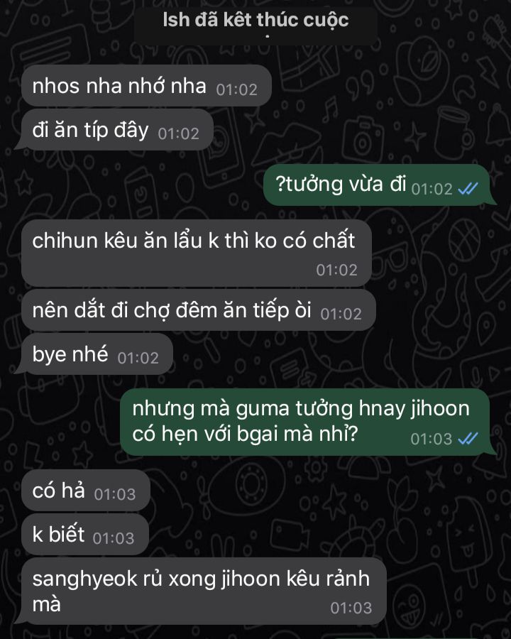
Task: Select the 'nên dắt đi chợ đêm ăn tiếp òi' message
Action: pos(199,310)
